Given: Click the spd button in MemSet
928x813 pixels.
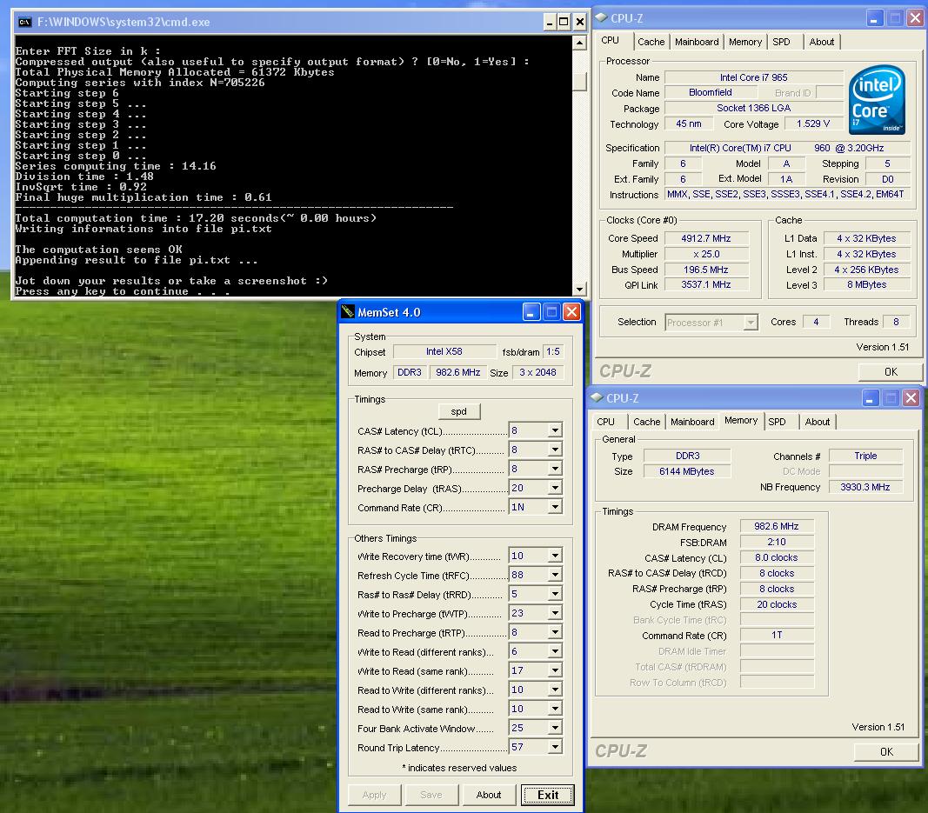Looking at the screenshot, I should coord(458,411).
